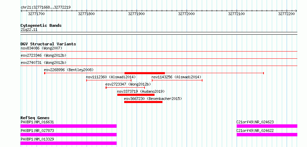Open variant nsv834086 (Wong2007) label
Viewport: 307px width, 147px height.
41,48
